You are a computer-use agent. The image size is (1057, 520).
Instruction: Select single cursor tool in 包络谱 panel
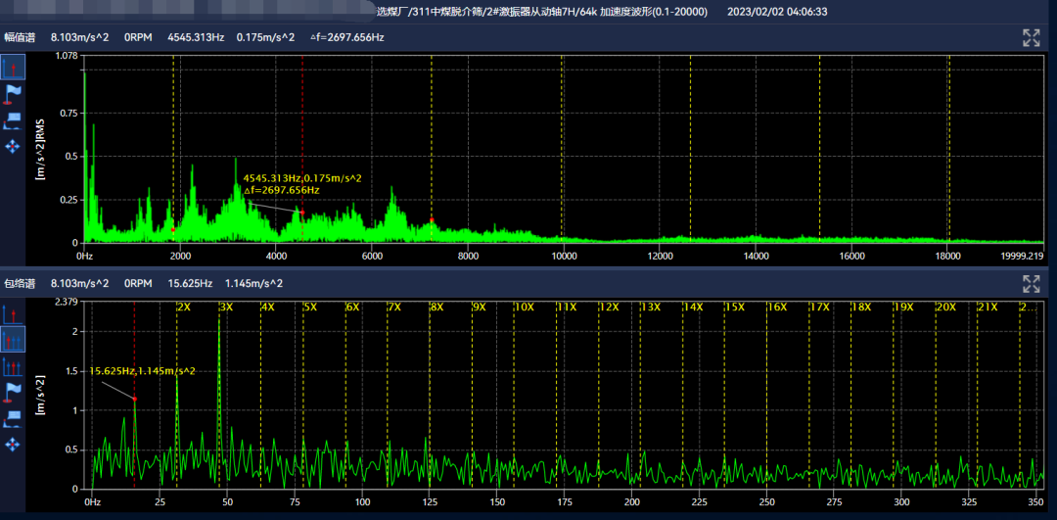(13, 313)
